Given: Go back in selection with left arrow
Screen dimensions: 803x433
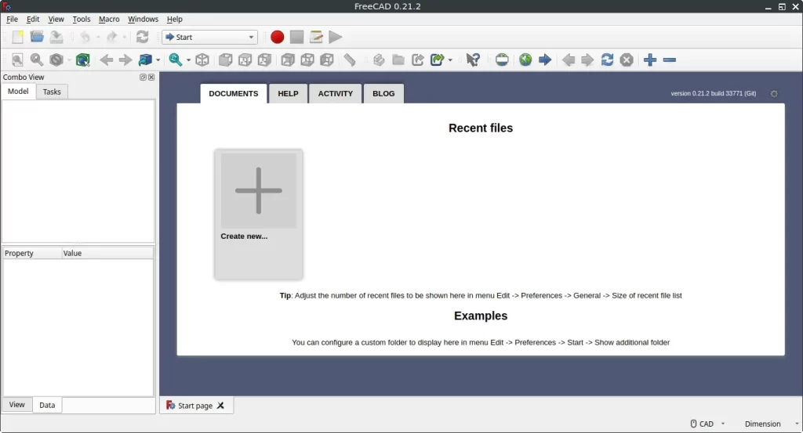Looking at the screenshot, I should pos(106,60).
